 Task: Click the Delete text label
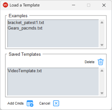pos(89,62)
